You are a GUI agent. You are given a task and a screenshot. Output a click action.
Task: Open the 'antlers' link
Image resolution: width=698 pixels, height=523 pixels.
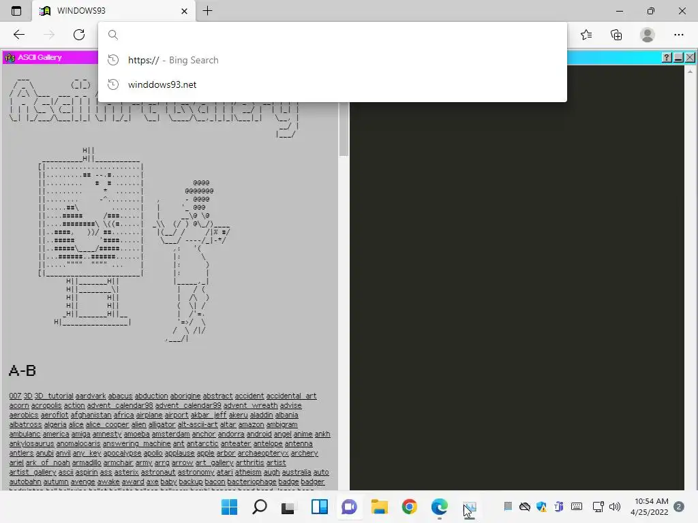(21, 453)
